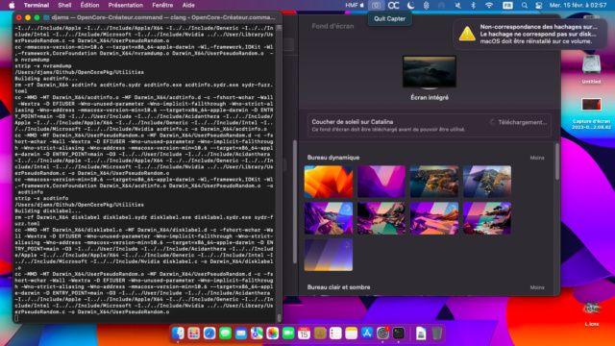
Task: Choose the desert dunes illustration wallpaper
Action: [x=434, y=218]
